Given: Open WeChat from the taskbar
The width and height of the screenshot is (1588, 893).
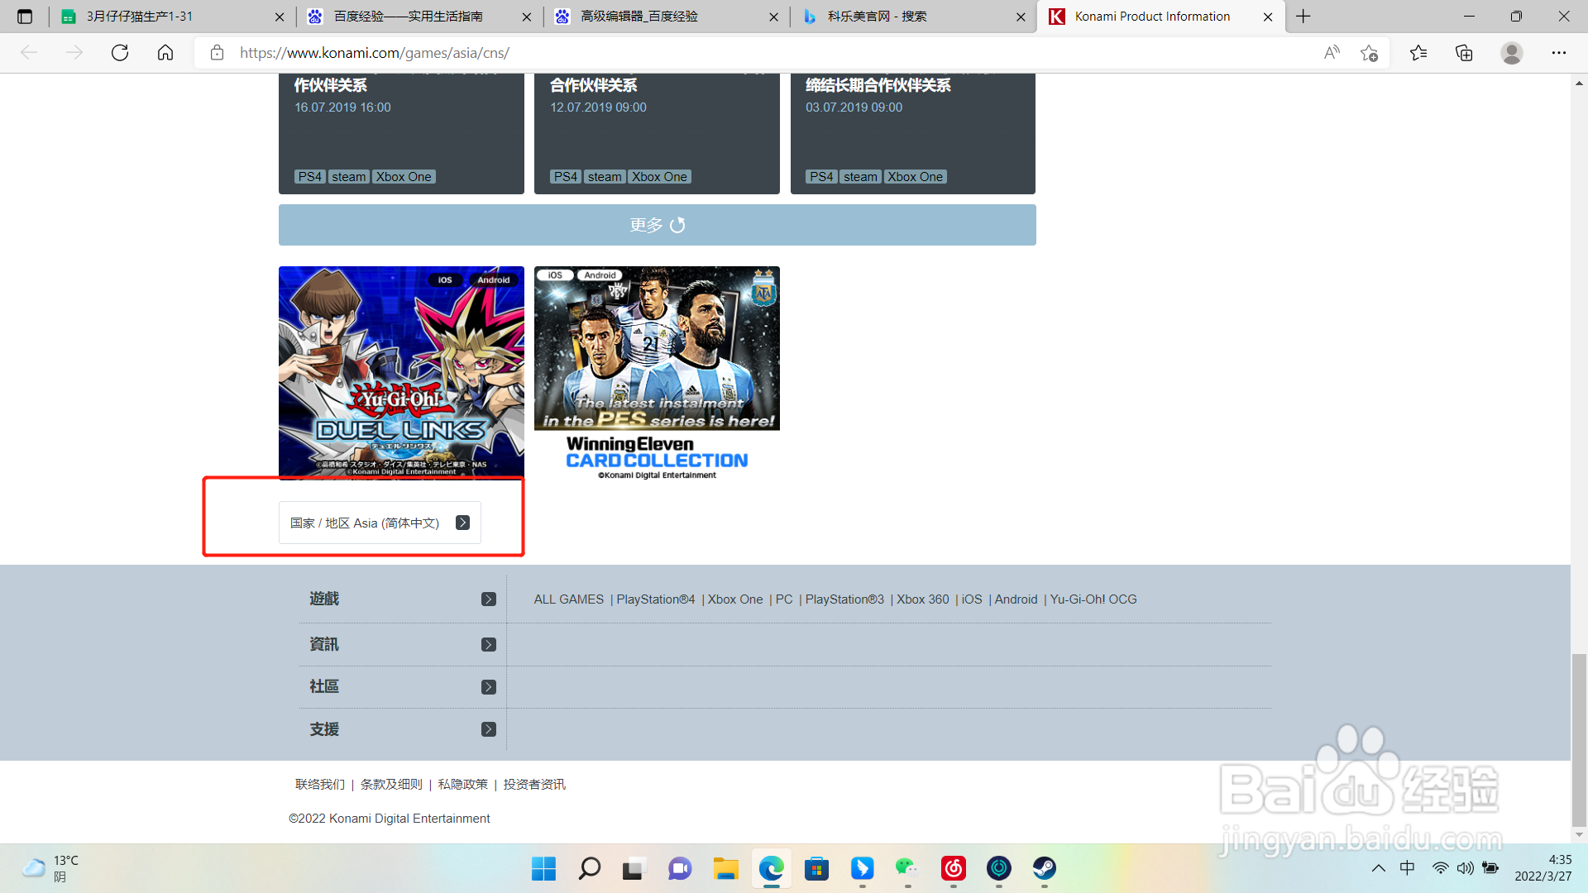Looking at the screenshot, I should point(906,868).
